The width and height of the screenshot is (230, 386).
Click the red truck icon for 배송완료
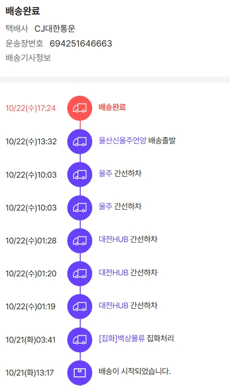click(80, 108)
